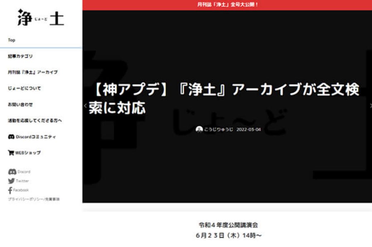Viewport: 372px width, 247px height.
Task: Open じょーどについて menu item
Action: [24, 88]
